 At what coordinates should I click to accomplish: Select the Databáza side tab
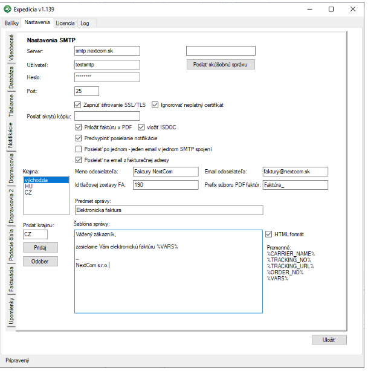click(11, 77)
